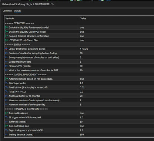
Task: Edit Sweep Maximum Bars value 5
Action: point(81,62)
